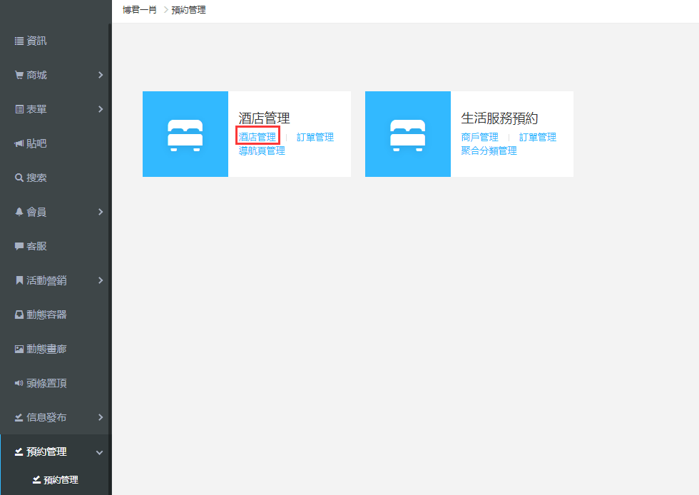The height and width of the screenshot is (495, 699).
Task: Click the inbox icon beside 動態容器
Action: tap(19, 315)
